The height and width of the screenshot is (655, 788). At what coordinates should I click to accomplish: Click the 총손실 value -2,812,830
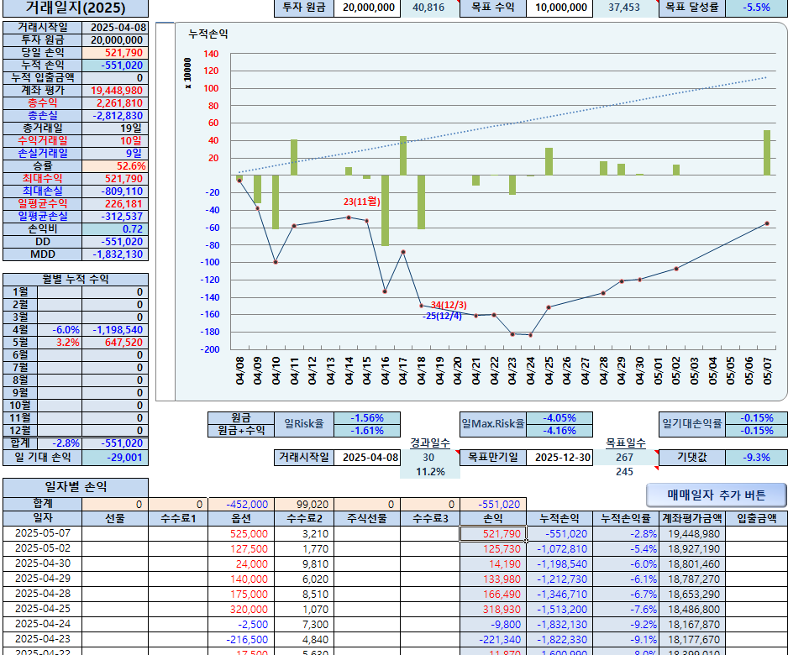[115, 116]
